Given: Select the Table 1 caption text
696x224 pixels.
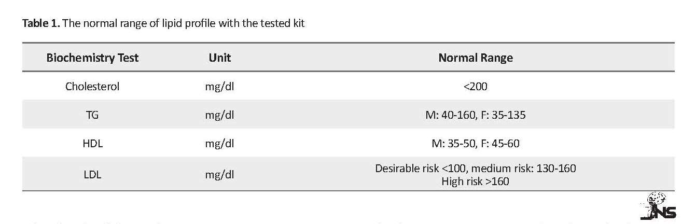Looking at the screenshot, I should [163, 24].
